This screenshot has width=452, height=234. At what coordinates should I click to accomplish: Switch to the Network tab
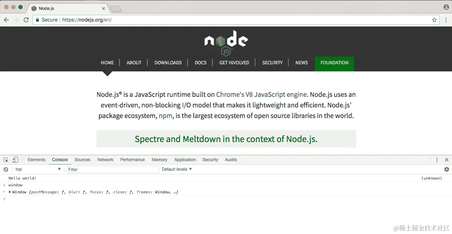pyautogui.click(x=105, y=160)
